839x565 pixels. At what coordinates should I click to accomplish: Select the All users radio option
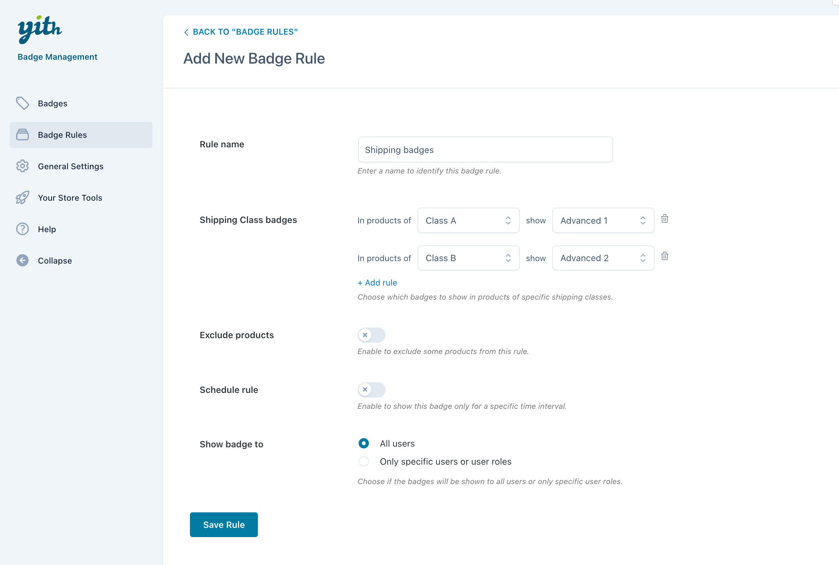[x=364, y=443]
